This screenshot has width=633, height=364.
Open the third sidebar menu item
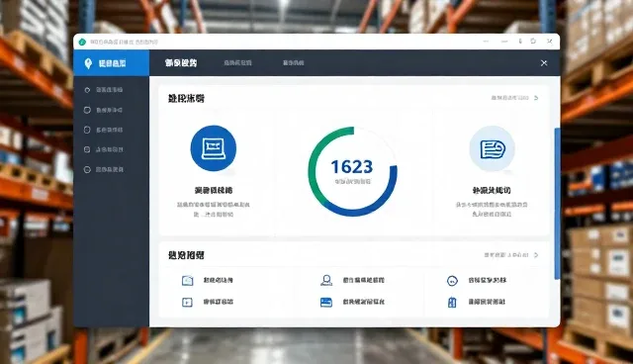click(x=103, y=130)
